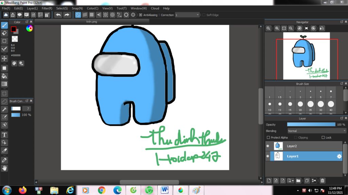Viewport: 348px width, 195px height.
Task: Open the Windows Start button
Action: (6, 190)
